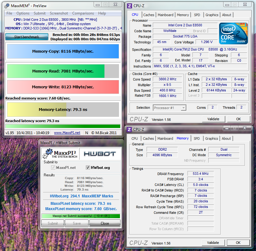Viewport: 256px width, 251px height.
Task: Click the Memory-Write result bar
Action: pos(63,87)
